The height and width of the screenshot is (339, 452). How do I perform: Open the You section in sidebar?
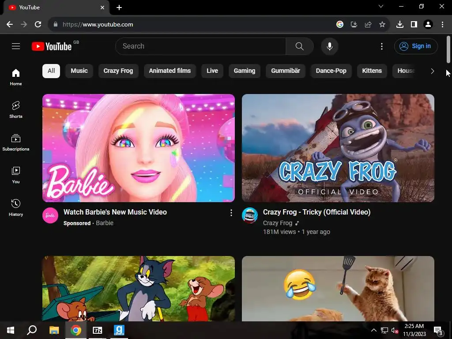(16, 175)
